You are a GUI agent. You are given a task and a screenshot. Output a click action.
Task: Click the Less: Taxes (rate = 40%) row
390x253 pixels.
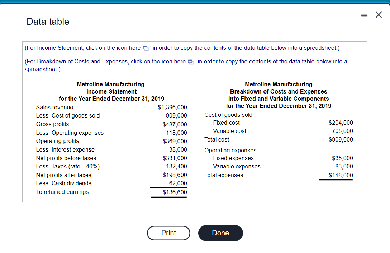click(x=67, y=166)
